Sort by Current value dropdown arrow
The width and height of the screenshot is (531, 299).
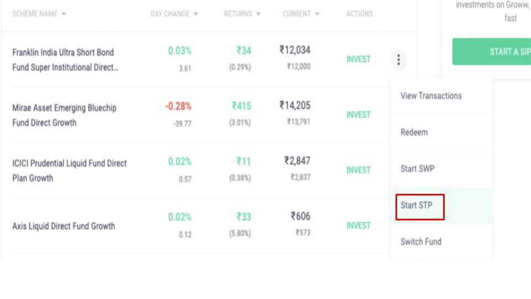[x=317, y=14]
